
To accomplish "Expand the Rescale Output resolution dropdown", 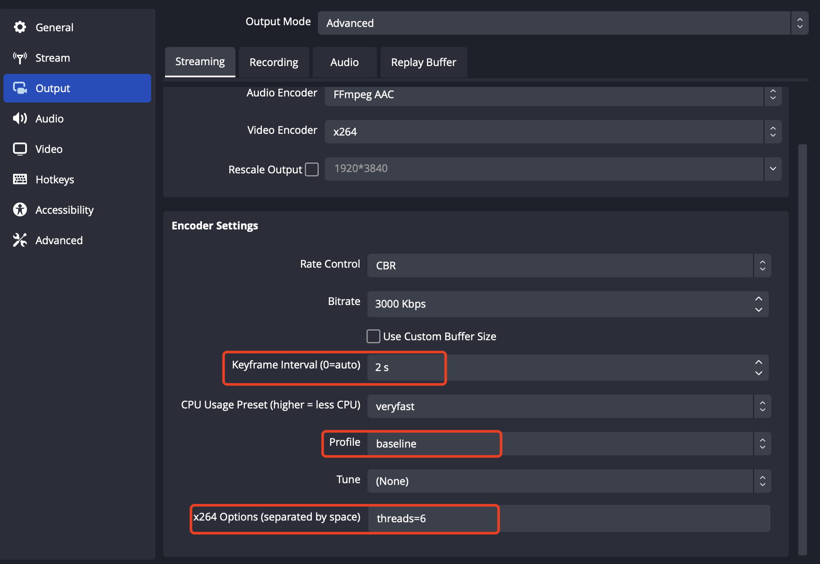I will [773, 169].
